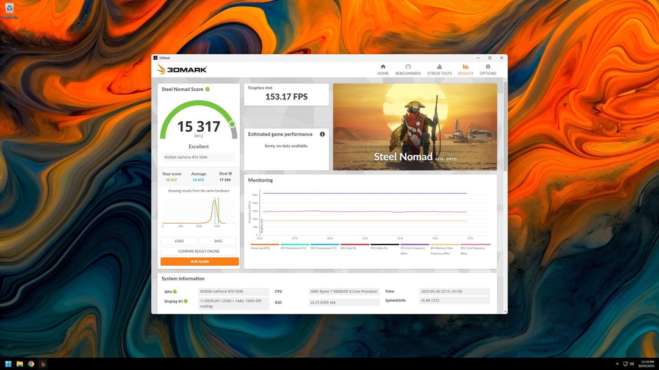Click the orange RUN AGAIN button

pyautogui.click(x=200, y=261)
